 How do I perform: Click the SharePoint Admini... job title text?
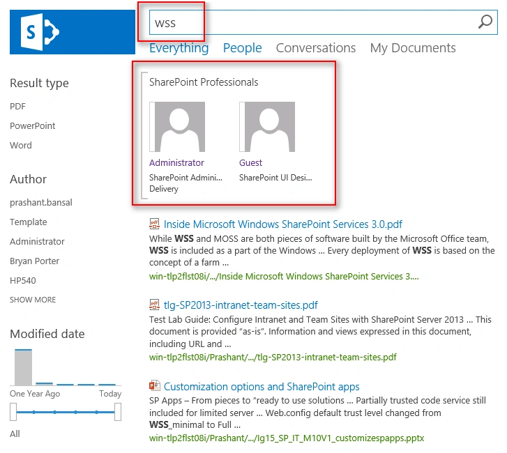pos(186,178)
